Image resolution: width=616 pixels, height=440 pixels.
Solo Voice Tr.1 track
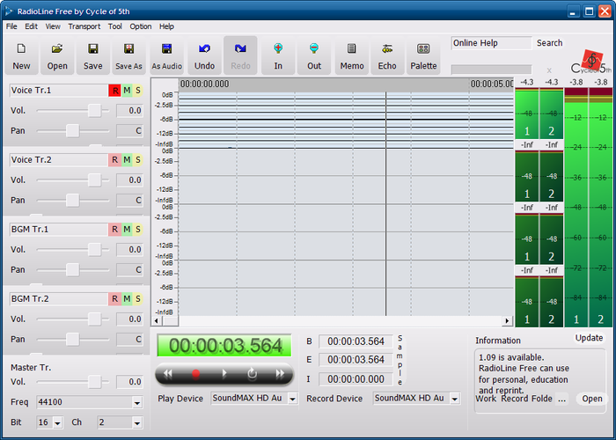138,91
